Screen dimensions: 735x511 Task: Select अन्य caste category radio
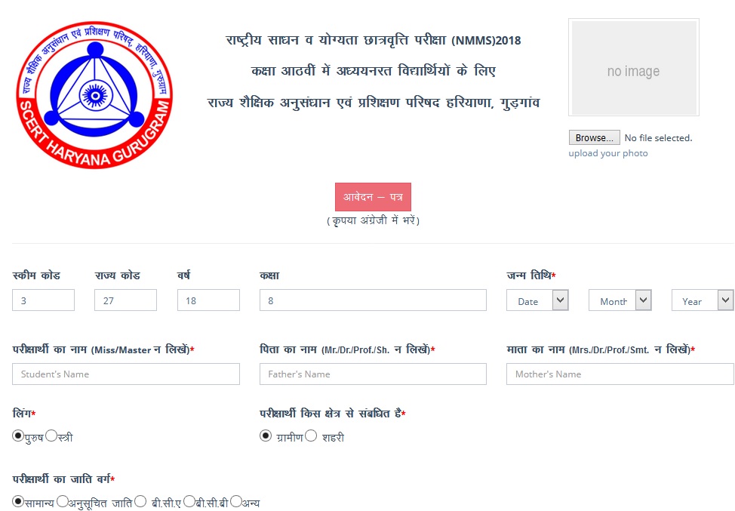pos(236,502)
